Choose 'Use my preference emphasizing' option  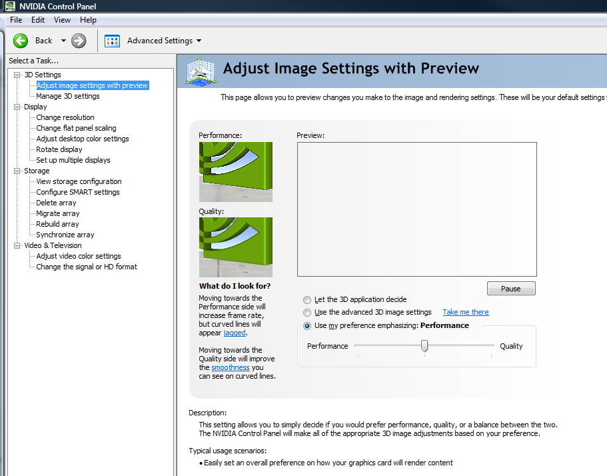point(306,326)
